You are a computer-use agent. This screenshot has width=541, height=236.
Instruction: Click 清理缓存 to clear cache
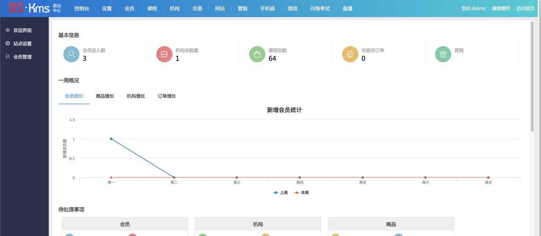click(501, 8)
